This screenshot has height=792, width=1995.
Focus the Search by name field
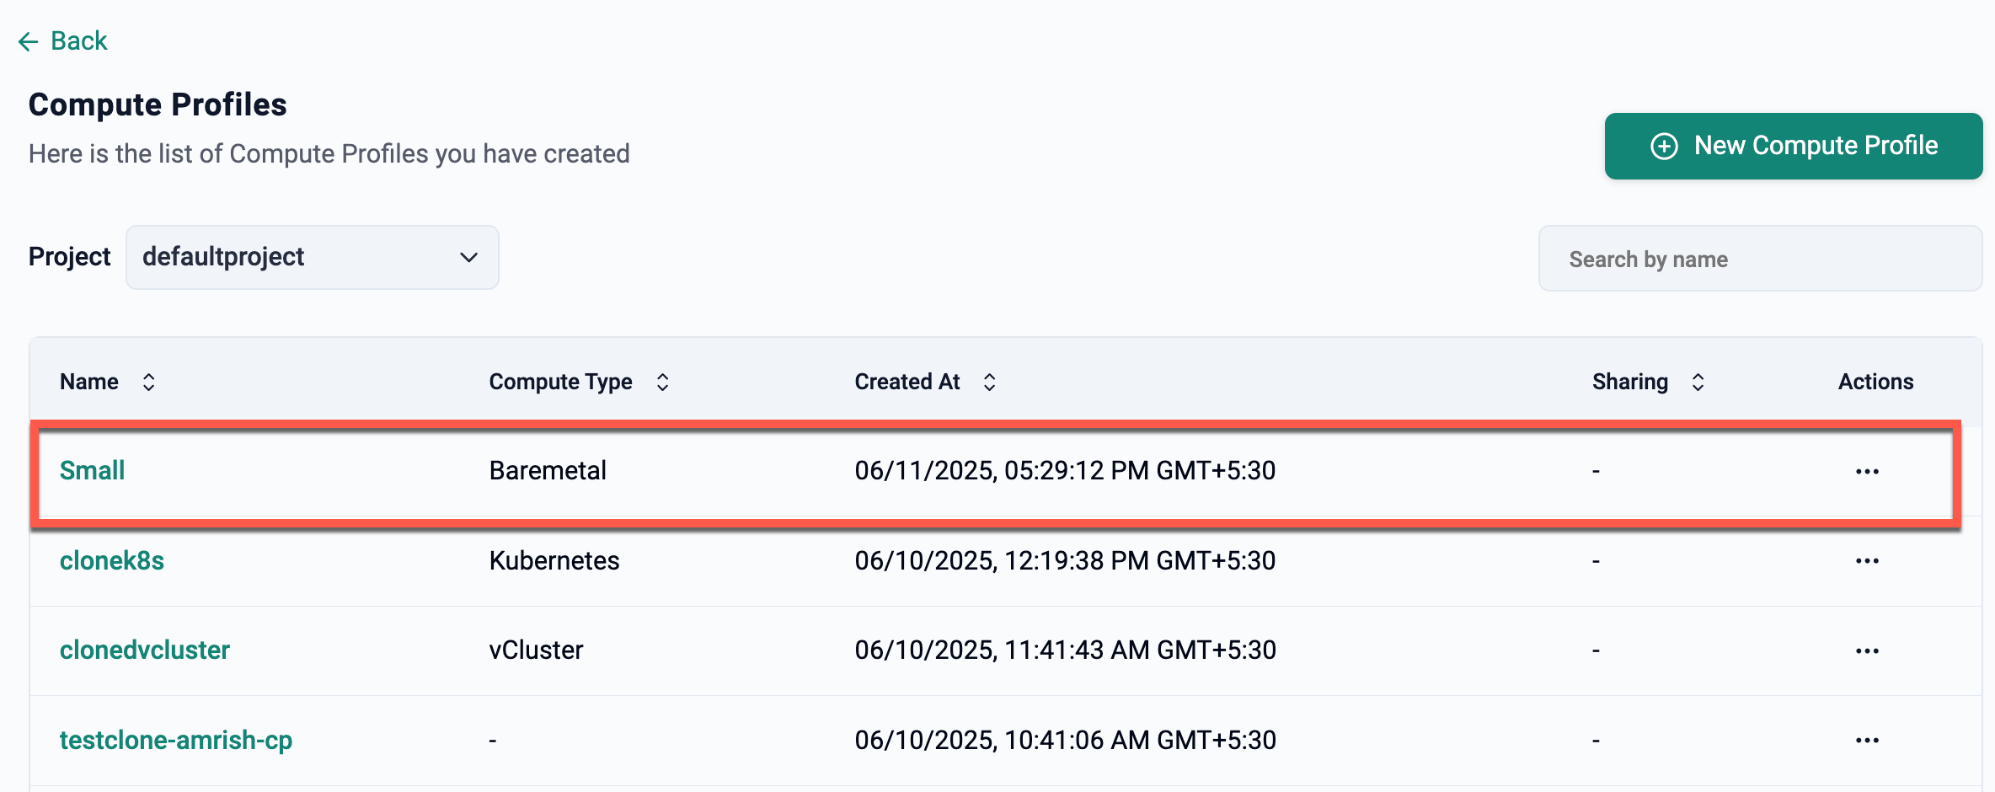click(x=1759, y=259)
